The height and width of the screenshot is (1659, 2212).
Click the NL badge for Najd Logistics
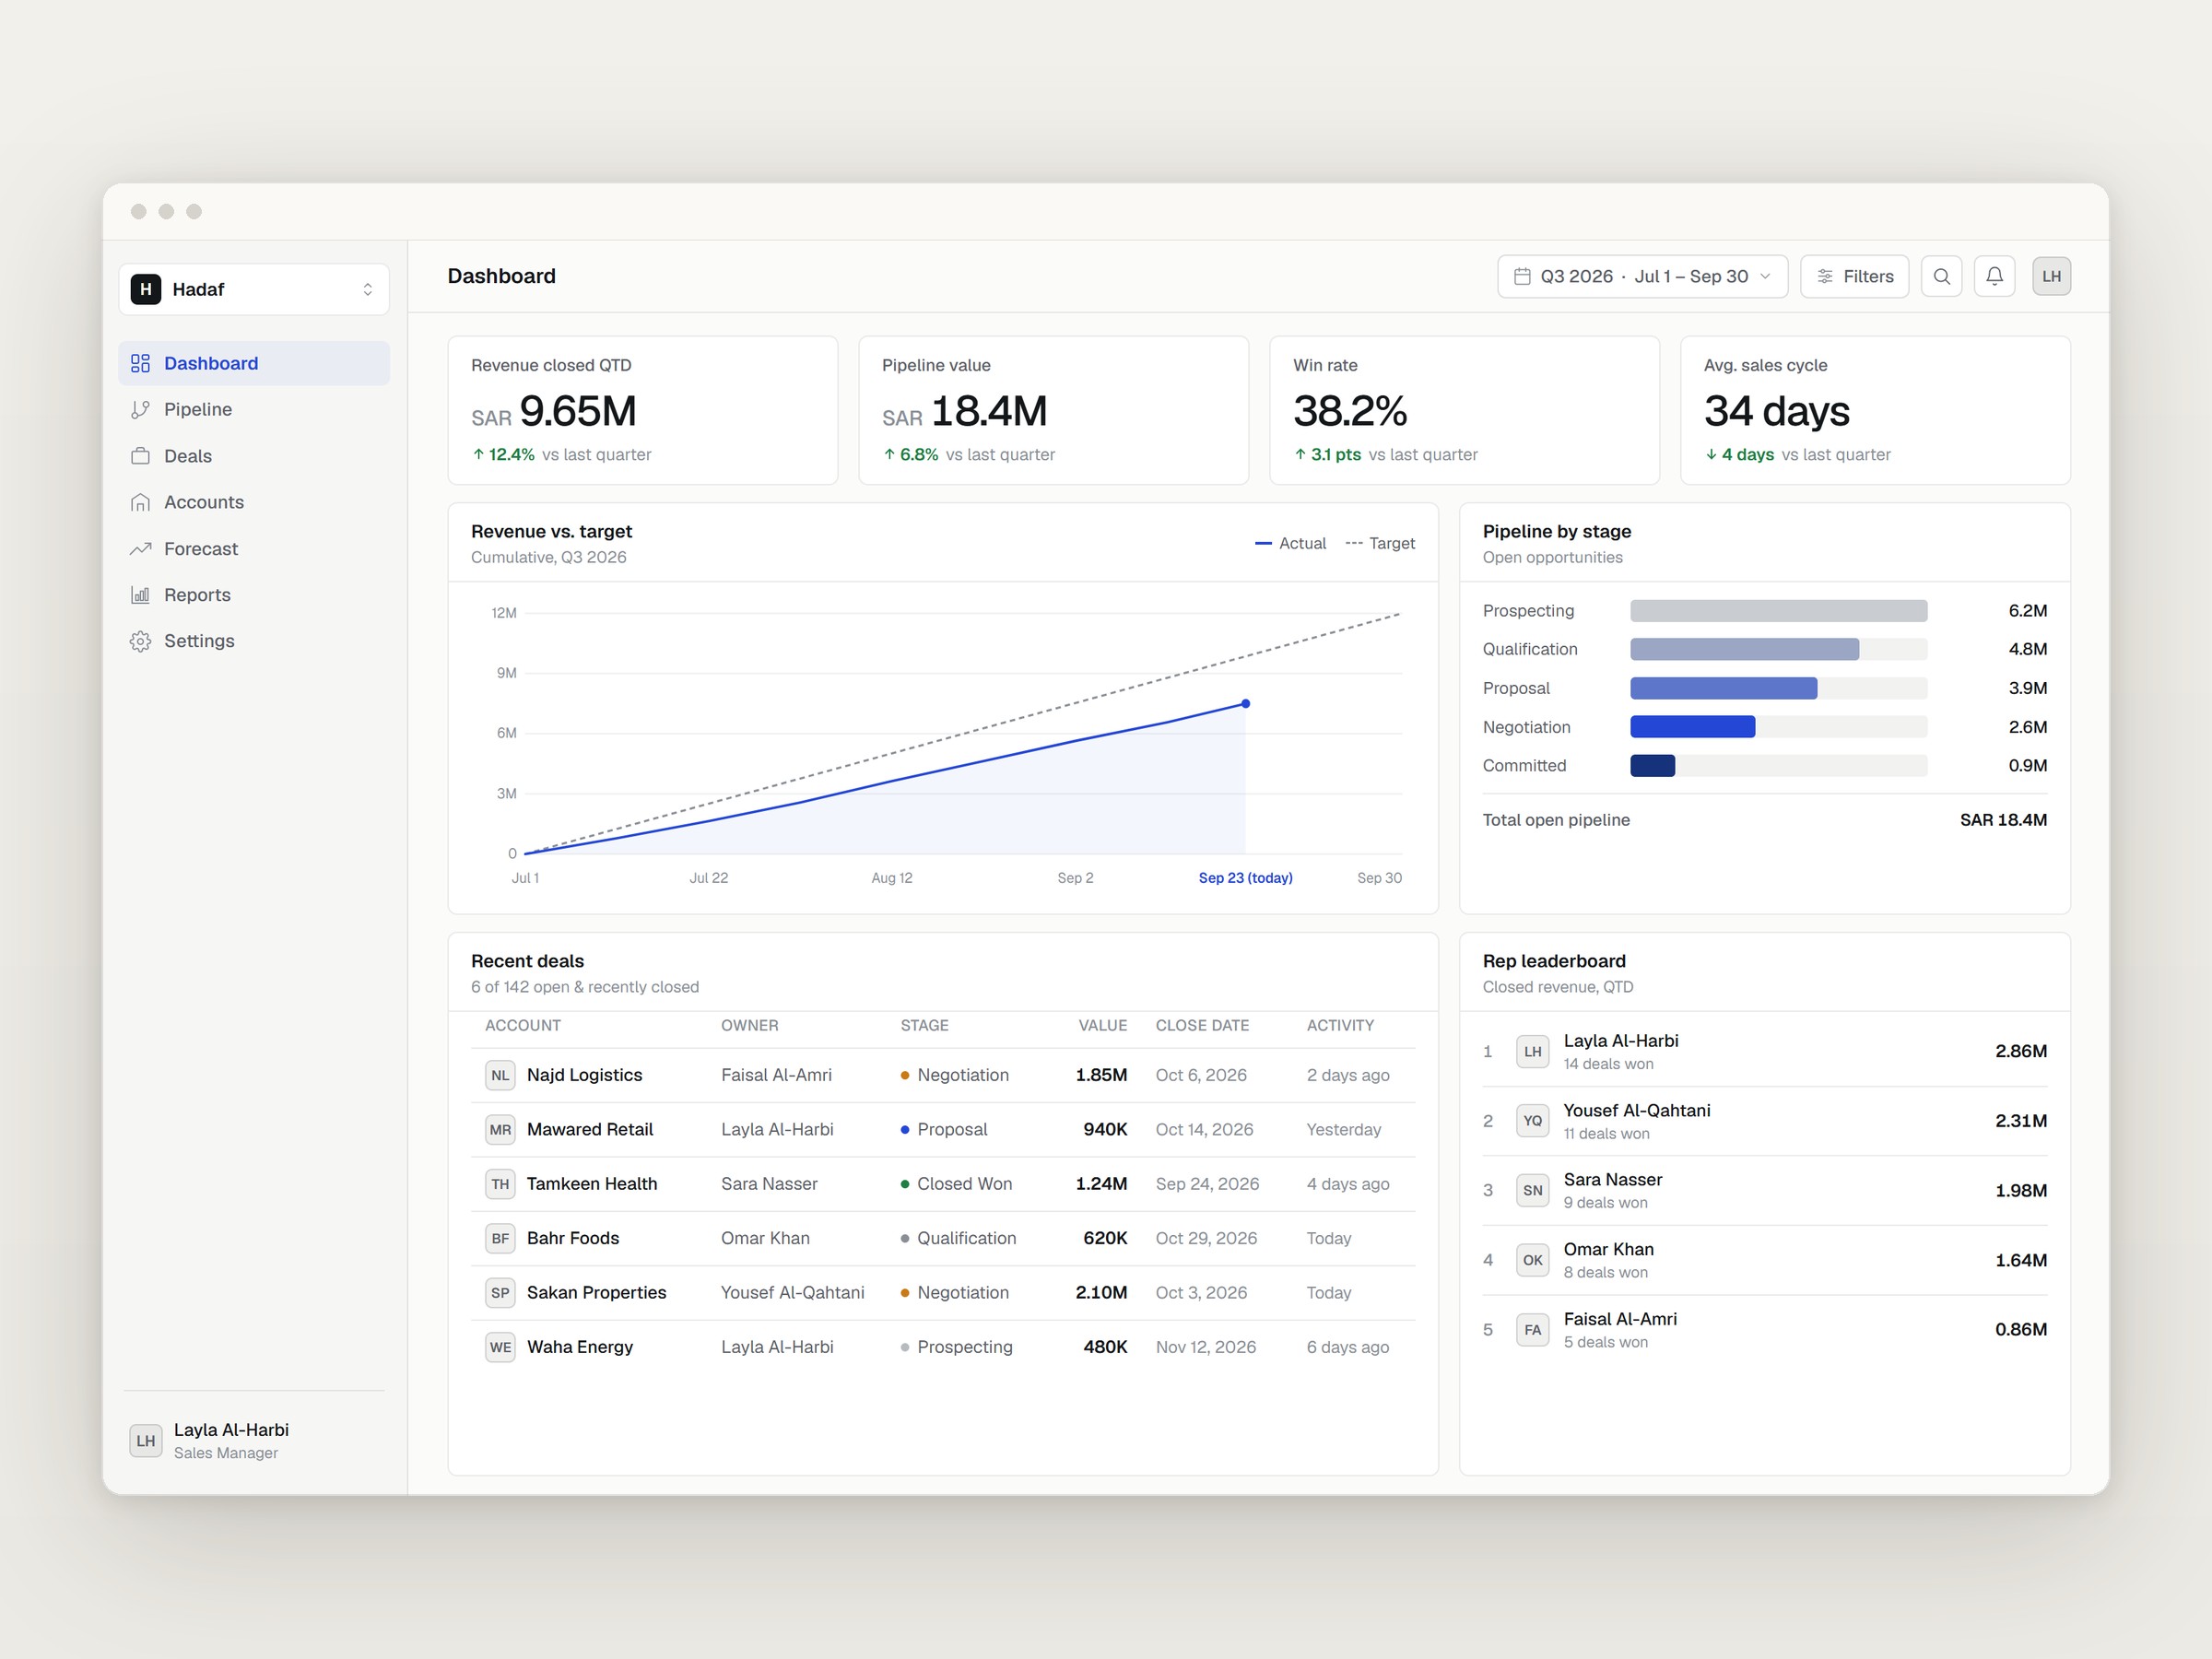click(500, 1075)
